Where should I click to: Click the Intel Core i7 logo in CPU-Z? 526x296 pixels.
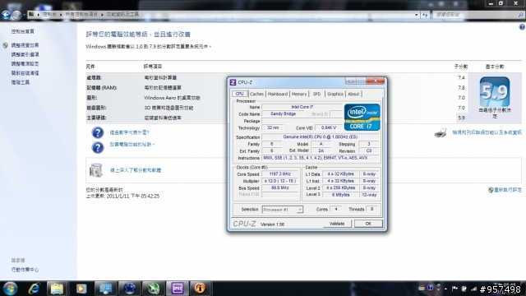(362, 117)
